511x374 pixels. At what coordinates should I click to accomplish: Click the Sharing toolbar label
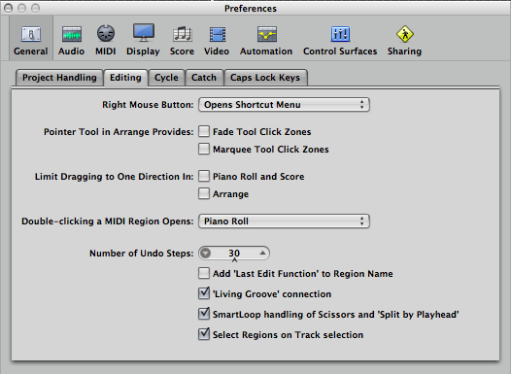[x=404, y=51]
